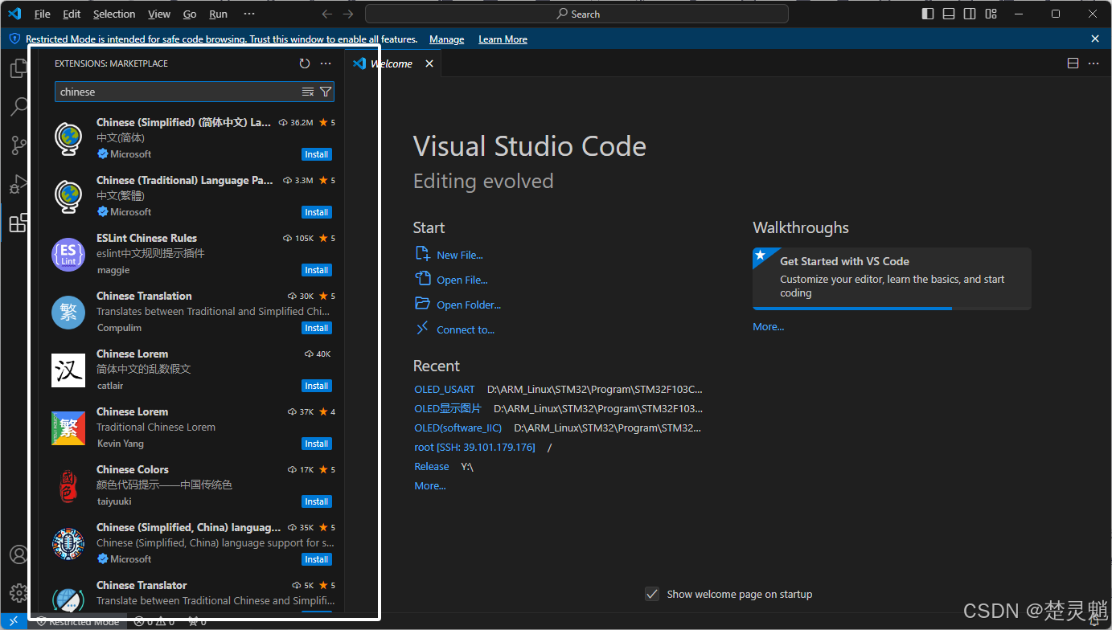1112x630 pixels.
Task: Open recent root SSH 39.101.179.176
Action: 474,447
